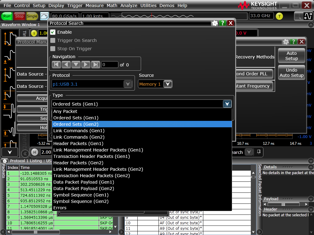The height and width of the screenshot is (235, 314).
Task: Click the Undo Auto Setup button
Action: [291, 73]
